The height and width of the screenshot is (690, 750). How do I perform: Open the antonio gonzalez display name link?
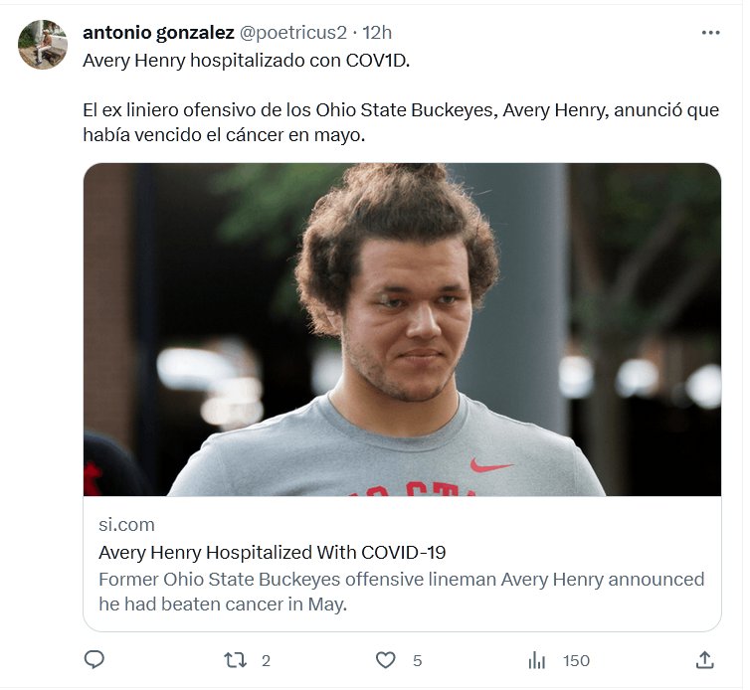tap(158, 33)
